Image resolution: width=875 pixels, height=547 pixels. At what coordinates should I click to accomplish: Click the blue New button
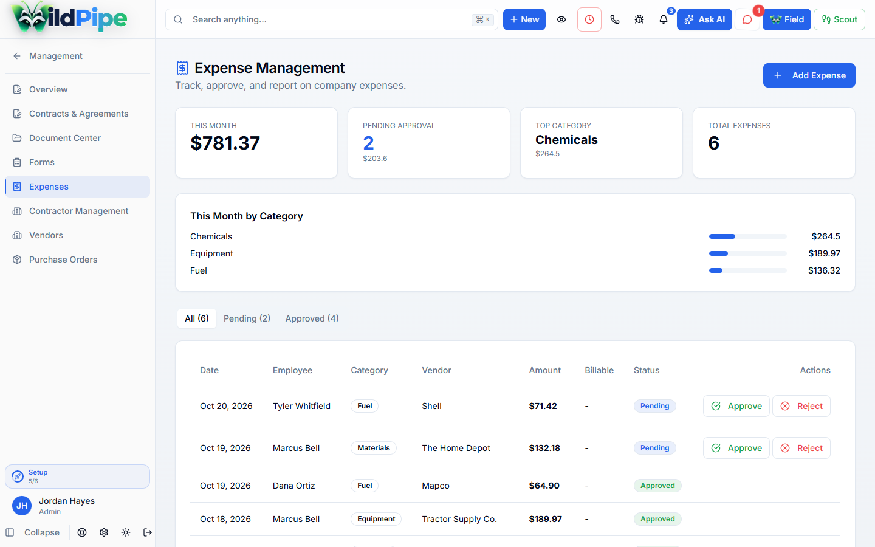[524, 19]
